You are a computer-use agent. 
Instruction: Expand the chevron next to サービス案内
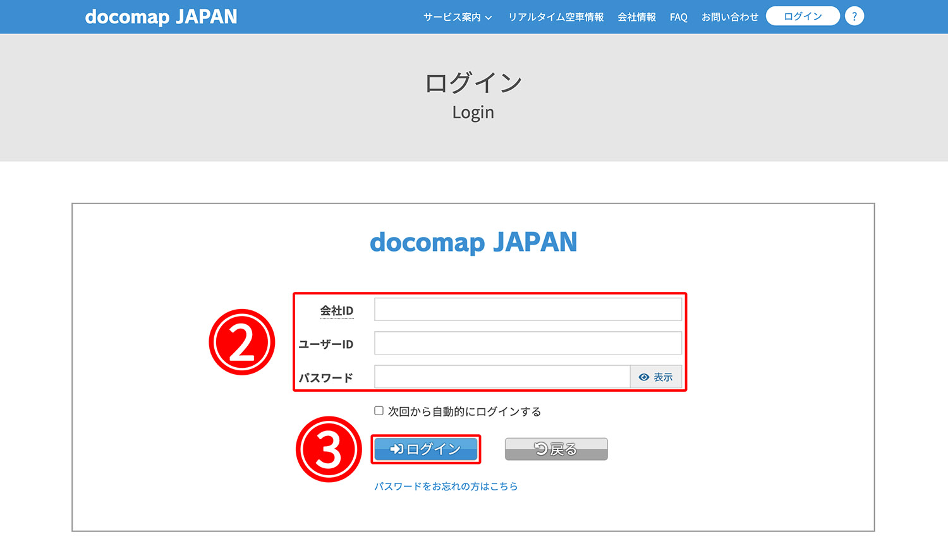coord(489,18)
